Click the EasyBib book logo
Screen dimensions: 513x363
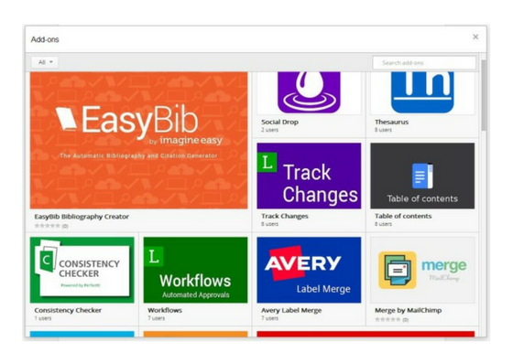[x=66, y=119]
